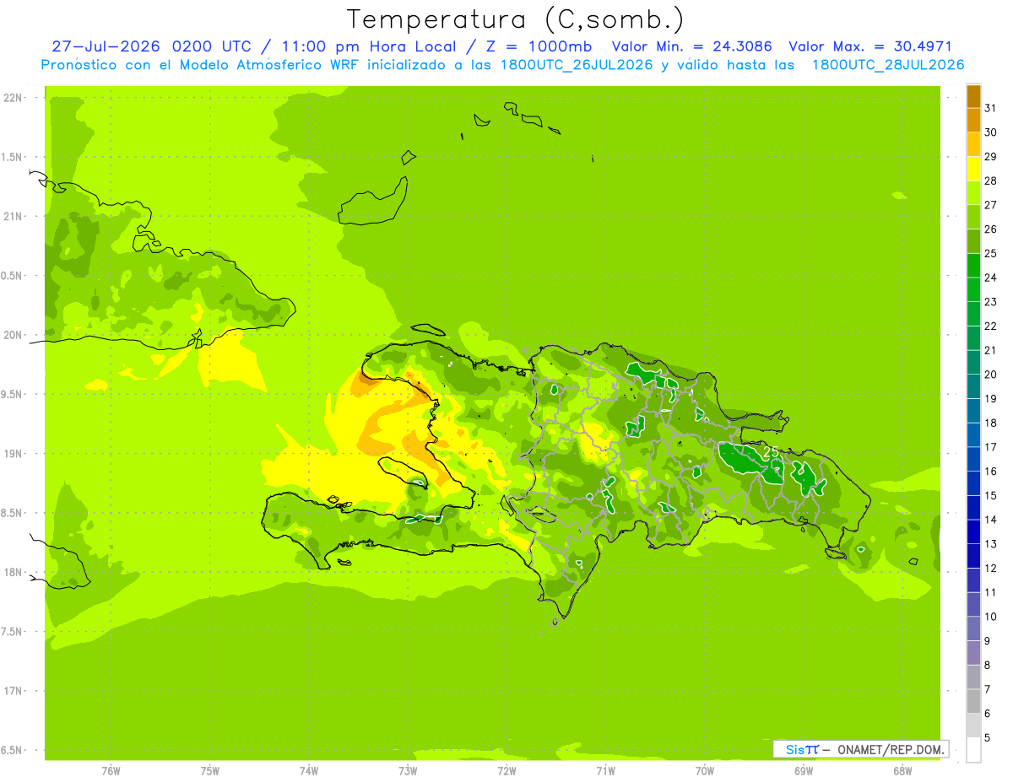Click the 18N latitude axis label
This screenshot has height=782, width=1013.
(x=14, y=573)
